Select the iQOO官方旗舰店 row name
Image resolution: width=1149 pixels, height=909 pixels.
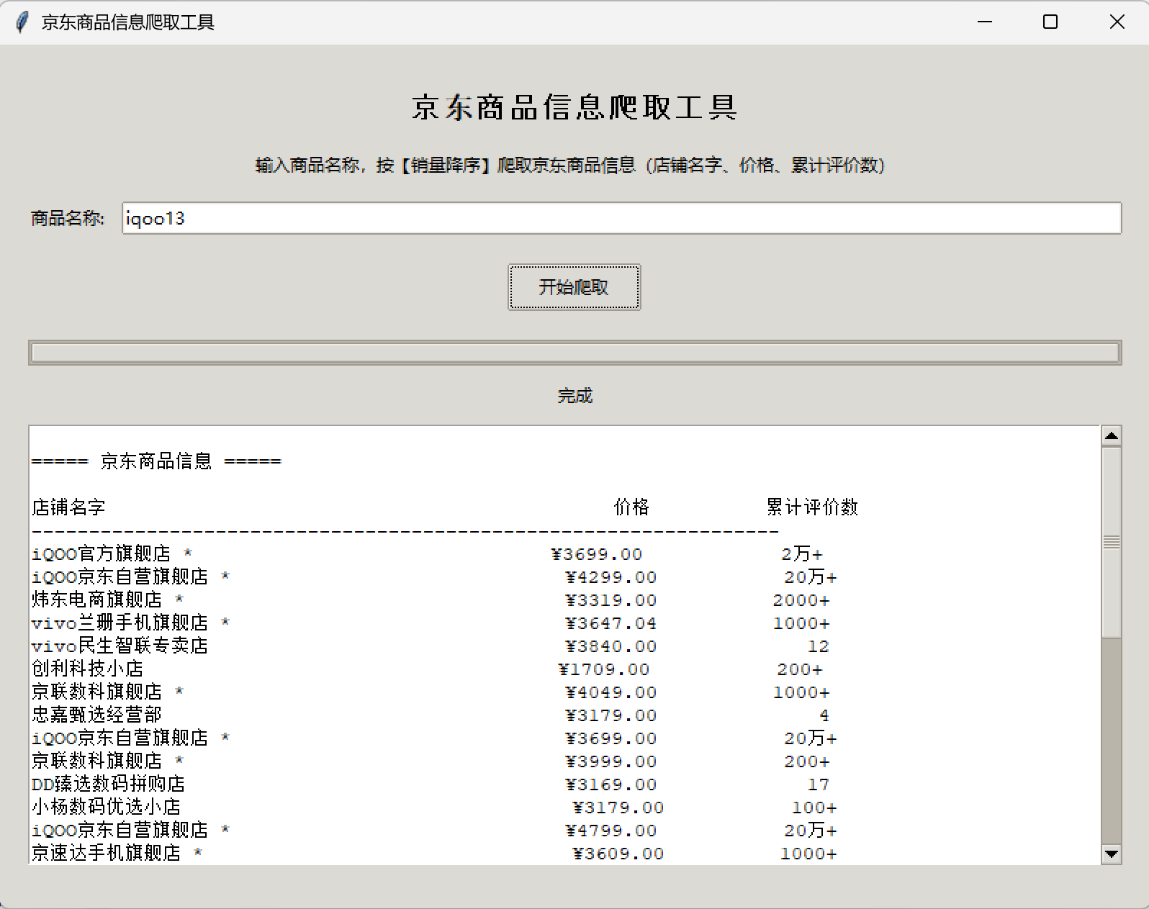(x=101, y=553)
